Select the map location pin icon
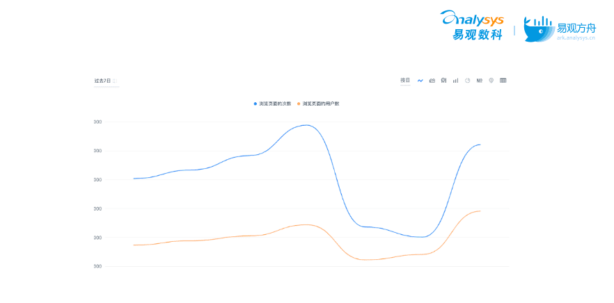This screenshot has width=614, height=303. (491, 81)
